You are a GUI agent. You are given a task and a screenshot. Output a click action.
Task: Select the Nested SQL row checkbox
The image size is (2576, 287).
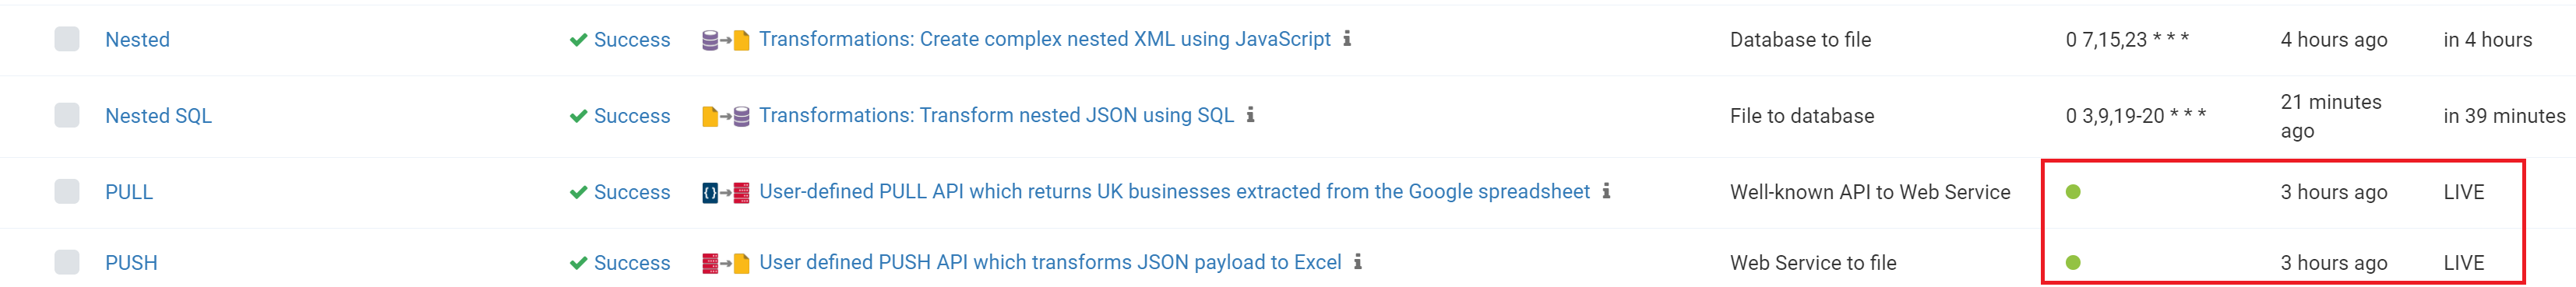pos(67,115)
